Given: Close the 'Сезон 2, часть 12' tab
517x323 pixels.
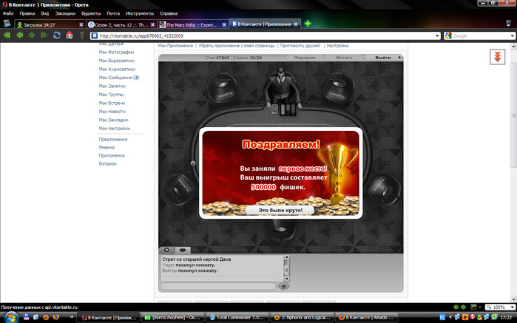Looking at the screenshot, I should point(152,24).
